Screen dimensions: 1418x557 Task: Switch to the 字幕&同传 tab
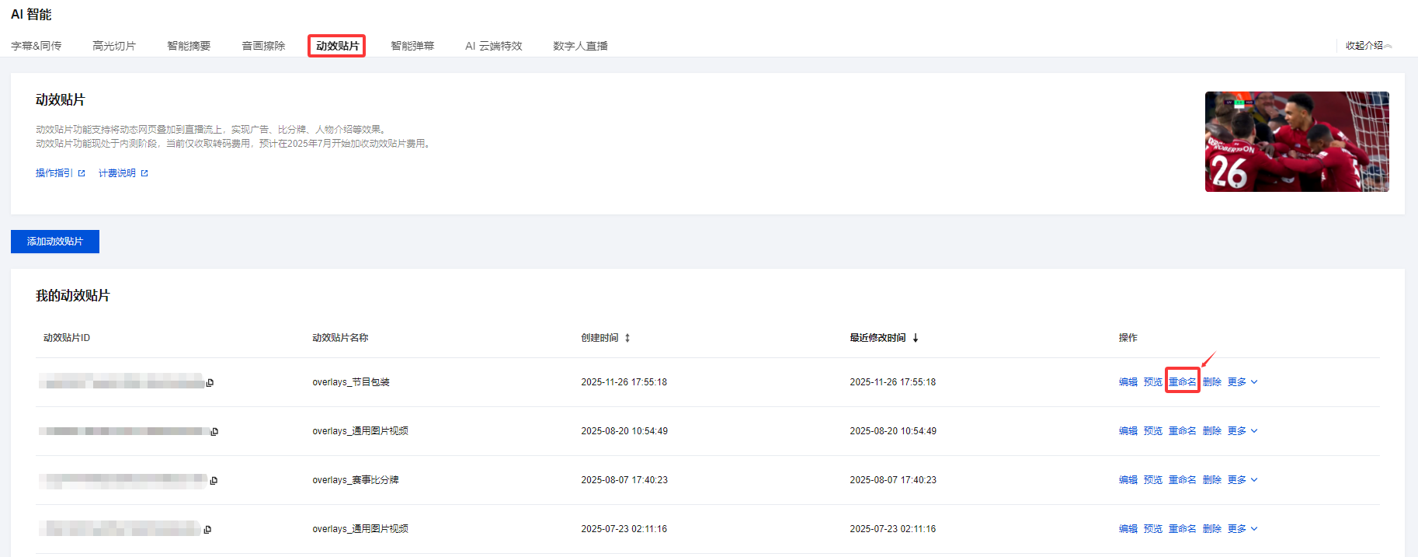click(x=36, y=46)
